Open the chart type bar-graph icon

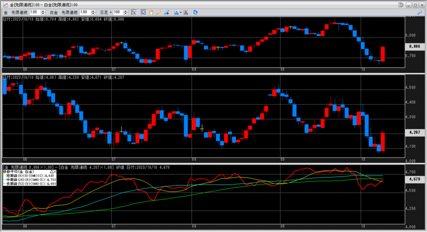pyautogui.click(x=176, y=12)
